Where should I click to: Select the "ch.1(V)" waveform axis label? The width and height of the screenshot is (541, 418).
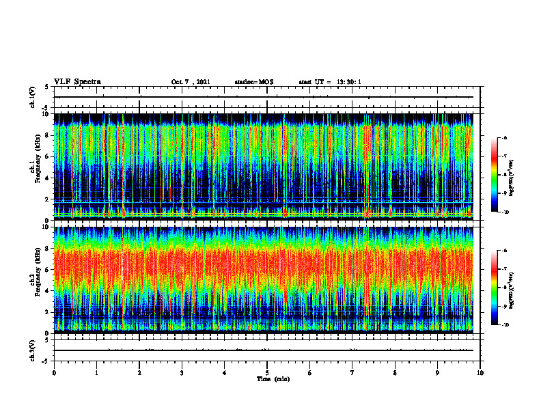pyautogui.click(x=33, y=97)
